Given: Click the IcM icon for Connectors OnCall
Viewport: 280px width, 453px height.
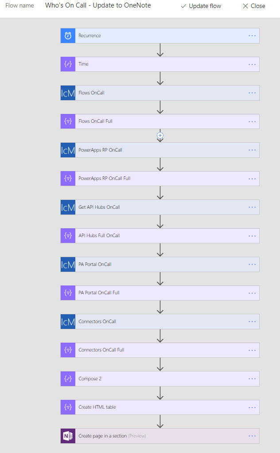Looking at the screenshot, I should point(68,322).
